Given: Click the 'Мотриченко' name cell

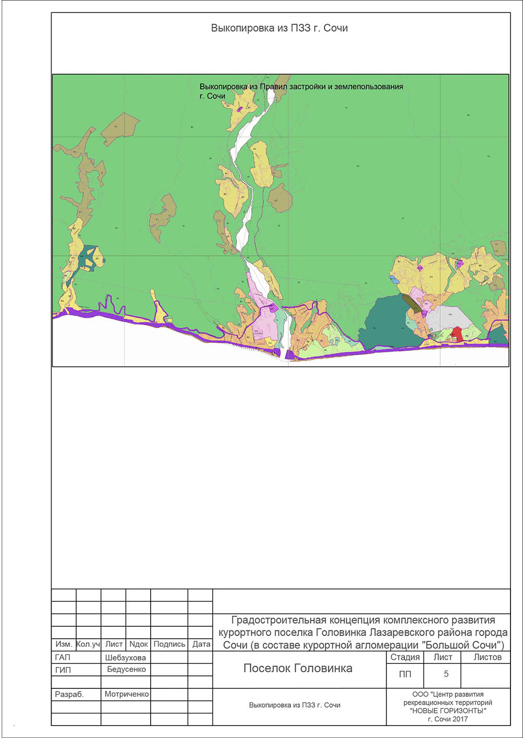Looking at the screenshot, I should (126, 694).
